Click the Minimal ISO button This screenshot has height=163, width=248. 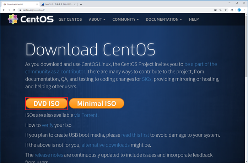coord(97,104)
